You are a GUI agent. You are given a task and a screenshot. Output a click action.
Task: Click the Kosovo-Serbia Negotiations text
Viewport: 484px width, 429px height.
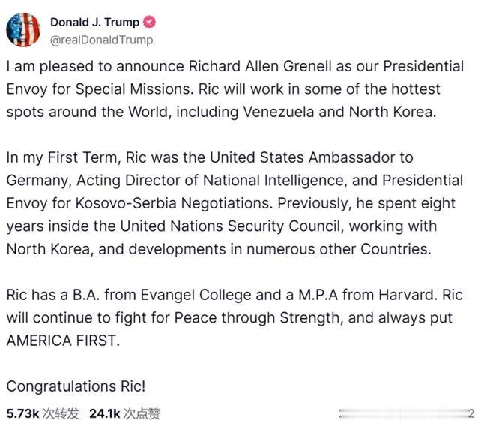tap(174, 203)
